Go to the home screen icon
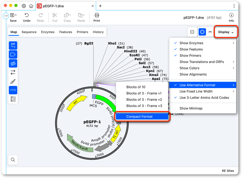Image resolution: width=242 pixels, height=178 pixels. [x=31, y=6]
